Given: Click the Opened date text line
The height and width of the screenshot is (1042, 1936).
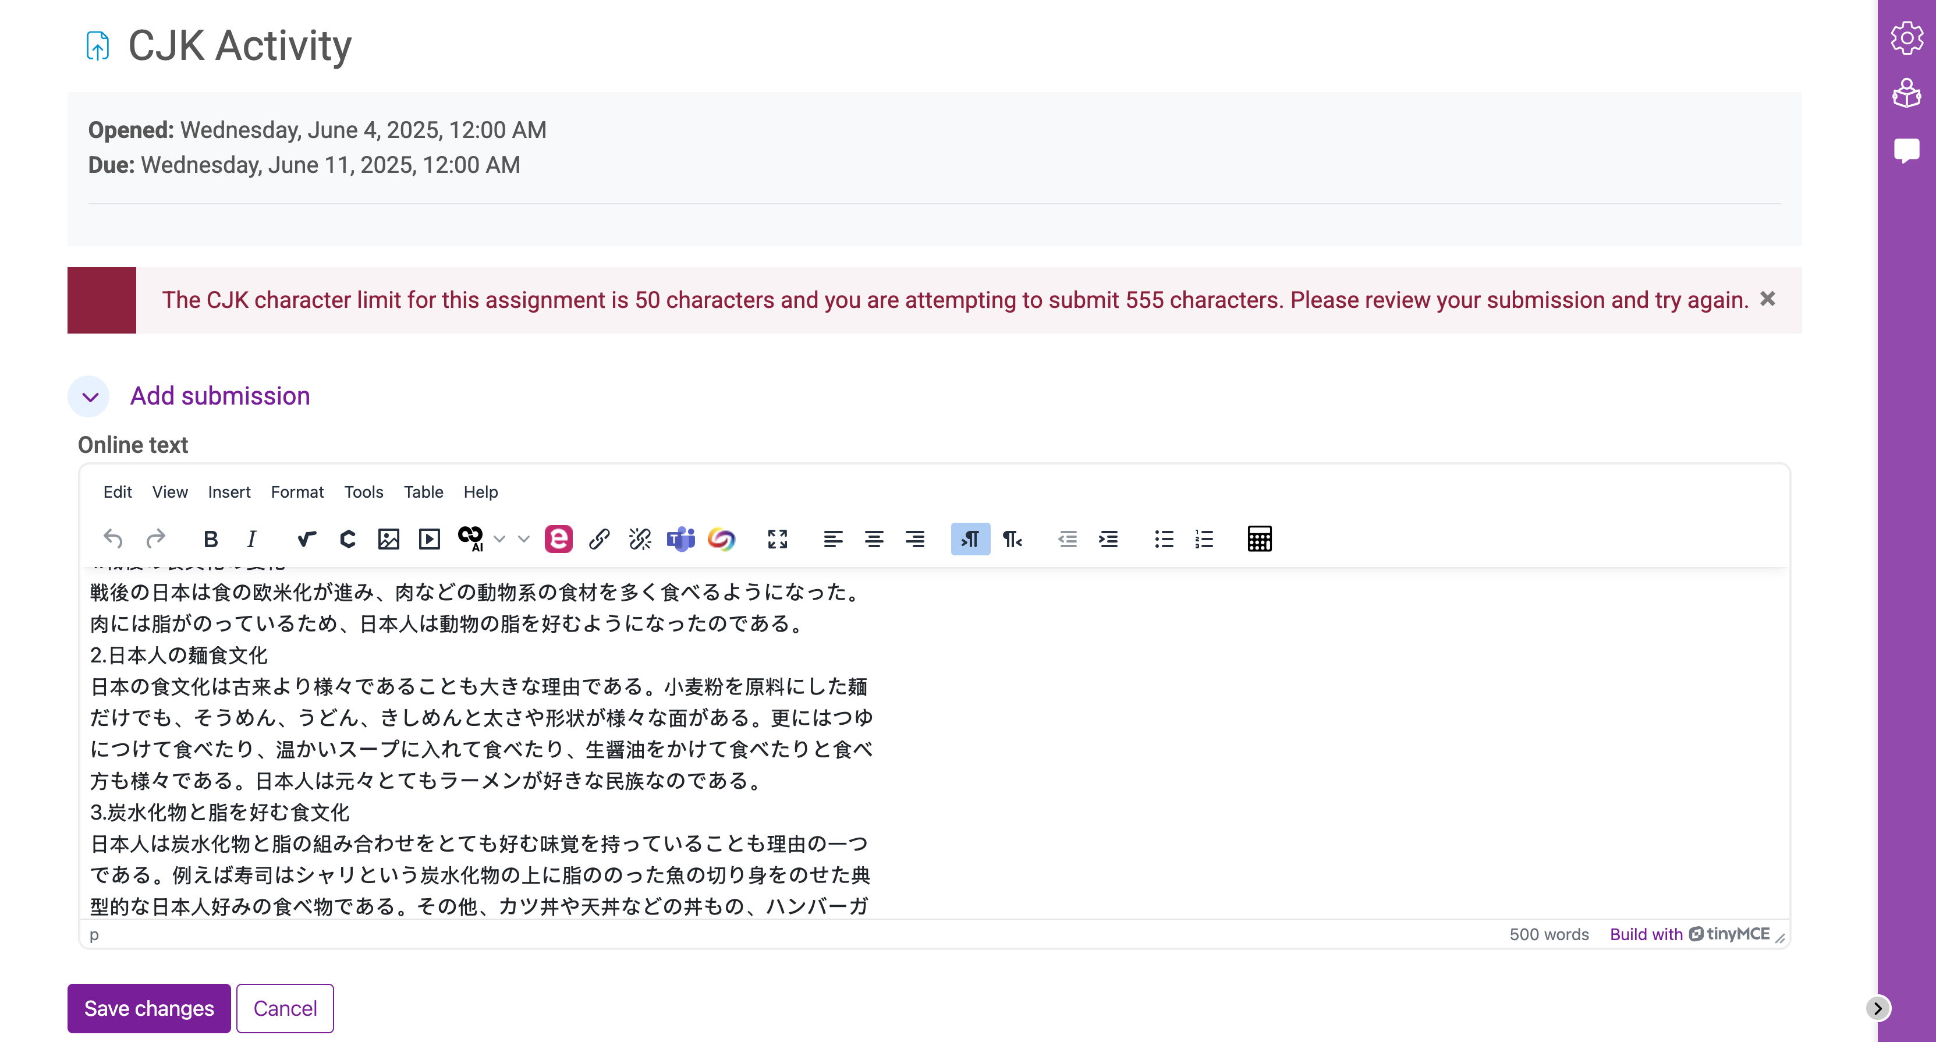Looking at the screenshot, I should pyautogui.click(x=317, y=130).
